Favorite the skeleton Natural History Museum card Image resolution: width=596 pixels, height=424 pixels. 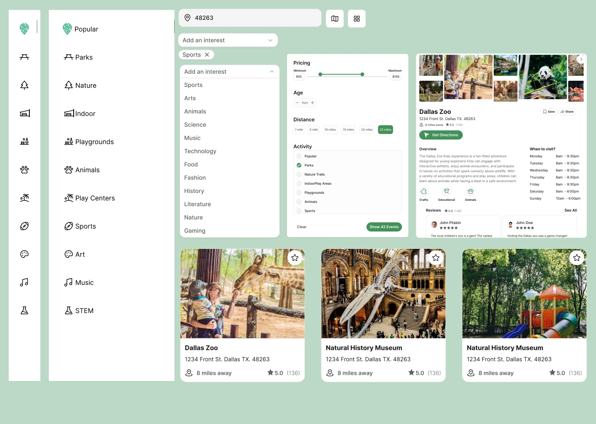tap(436, 258)
